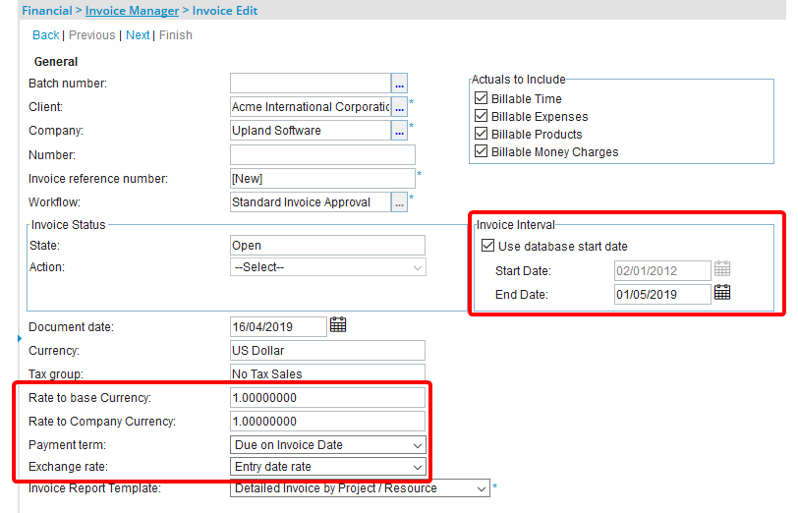Open the Action select dropdown
This screenshot has width=798, height=513.
pos(327,267)
